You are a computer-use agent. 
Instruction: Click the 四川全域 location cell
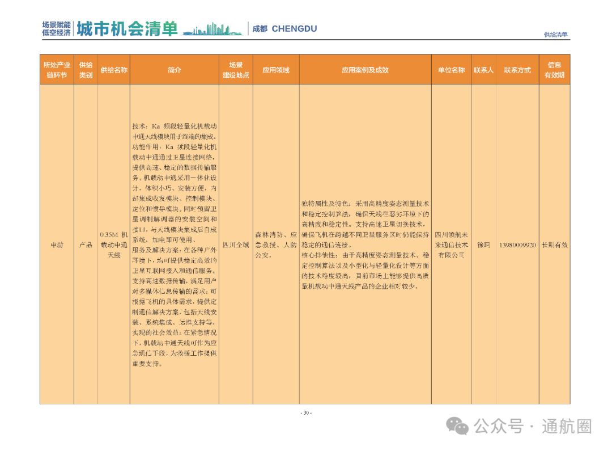click(x=236, y=245)
